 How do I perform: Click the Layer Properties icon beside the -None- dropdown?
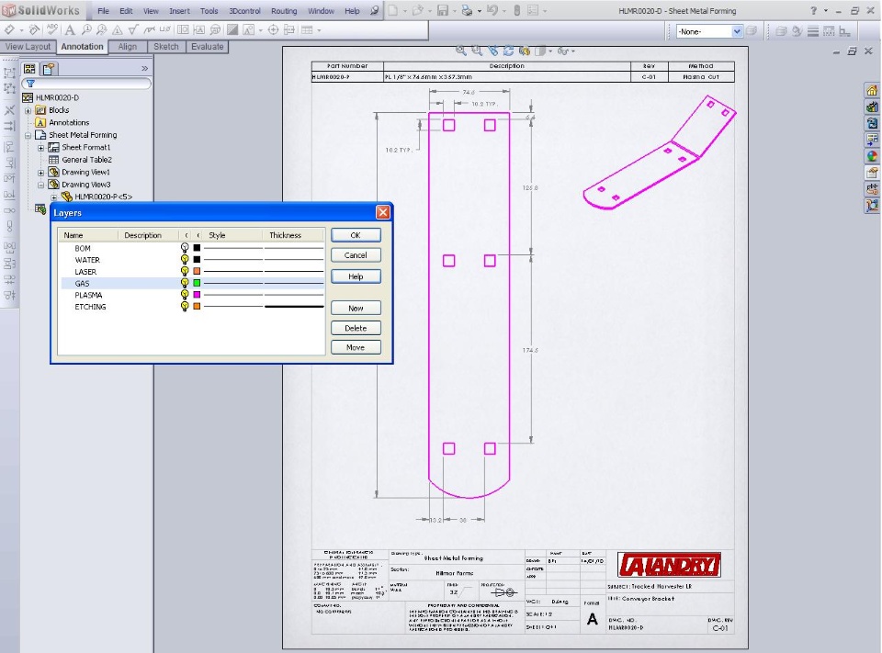coord(752,31)
